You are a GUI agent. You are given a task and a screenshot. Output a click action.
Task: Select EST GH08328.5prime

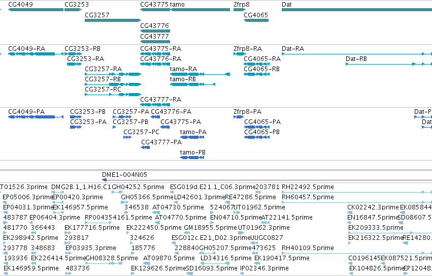(x=112, y=259)
